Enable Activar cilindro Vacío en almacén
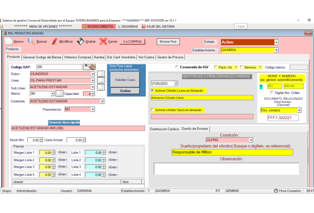 coord(152,110)
